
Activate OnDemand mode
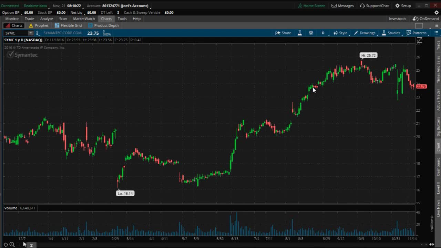[426, 19]
